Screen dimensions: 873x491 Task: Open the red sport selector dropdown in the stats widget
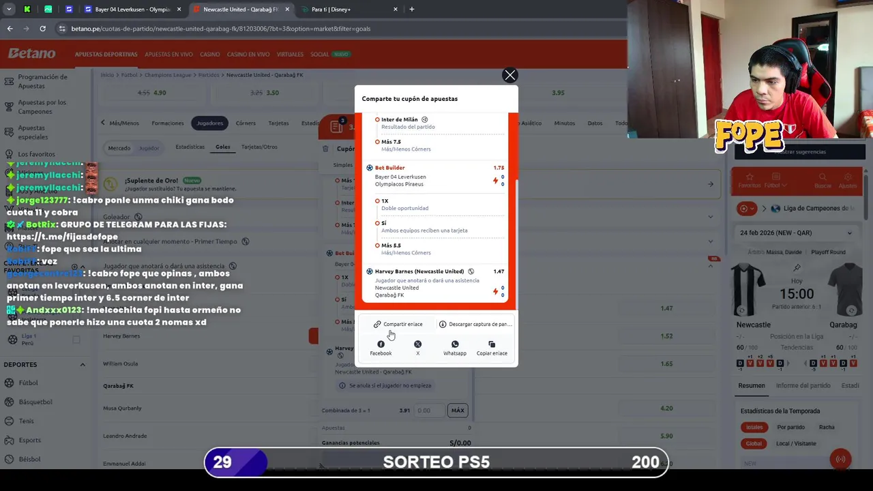[748, 209]
